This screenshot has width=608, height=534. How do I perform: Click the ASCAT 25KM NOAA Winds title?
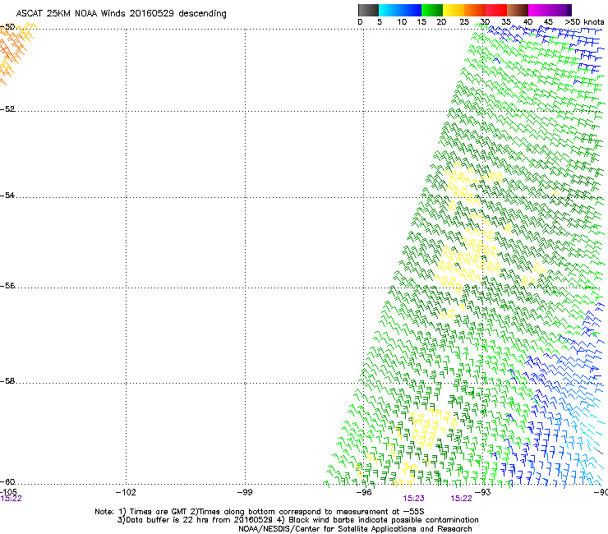(x=121, y=13)
